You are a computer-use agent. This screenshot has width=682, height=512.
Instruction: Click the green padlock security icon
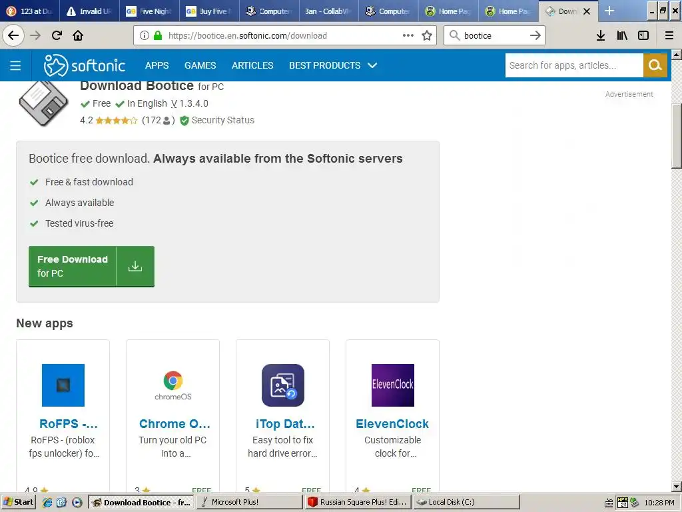[158, 36]
